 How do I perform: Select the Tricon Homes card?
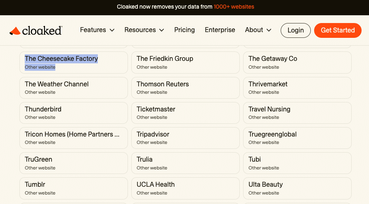[x=73, y=138]
